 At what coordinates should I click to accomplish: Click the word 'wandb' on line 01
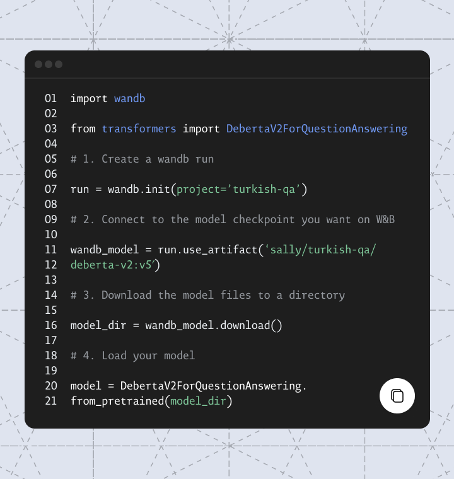[130, 98]
